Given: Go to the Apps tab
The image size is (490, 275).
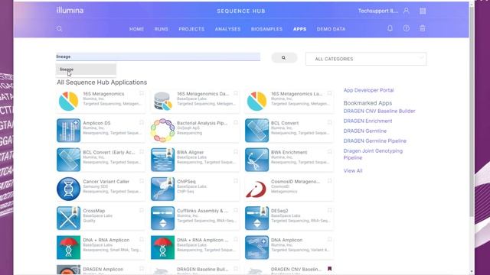Looking at the screenshot, I should (299, 29).
